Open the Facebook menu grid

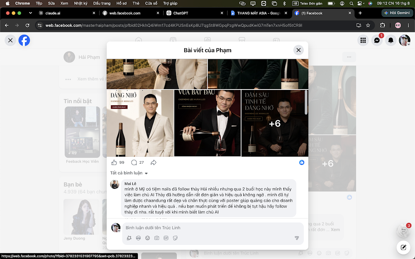(363, 40)
